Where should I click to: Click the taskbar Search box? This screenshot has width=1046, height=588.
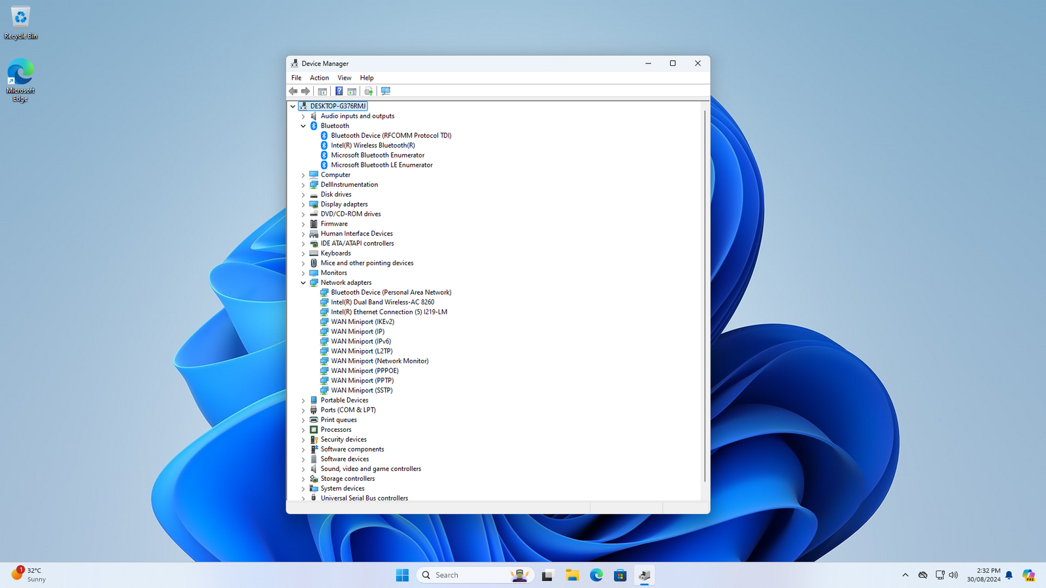click(x=475, y=575)
